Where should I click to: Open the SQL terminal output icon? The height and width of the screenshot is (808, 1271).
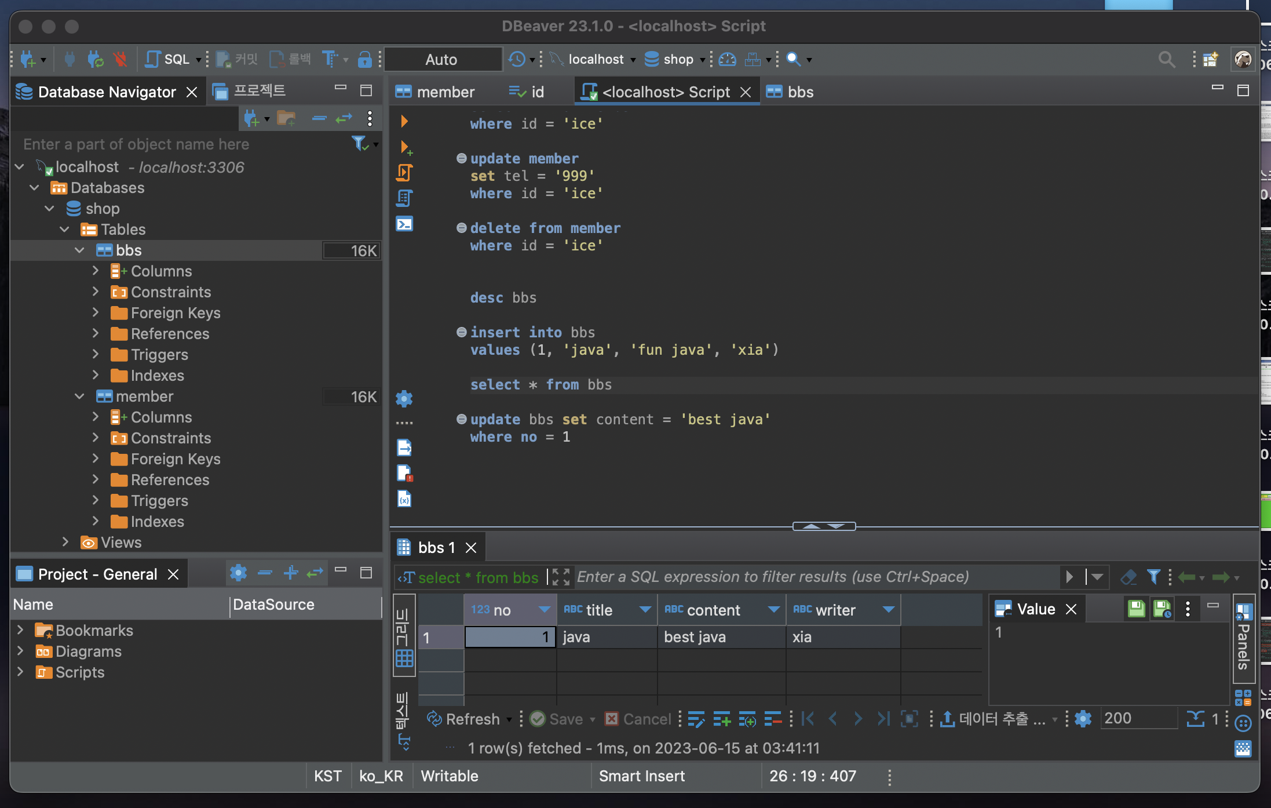(x=404, y=224)
